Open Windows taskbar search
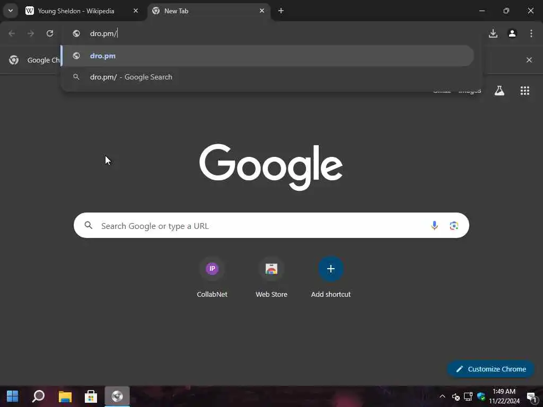The width and height of the screenshot is (543, 407). [38, 396]
